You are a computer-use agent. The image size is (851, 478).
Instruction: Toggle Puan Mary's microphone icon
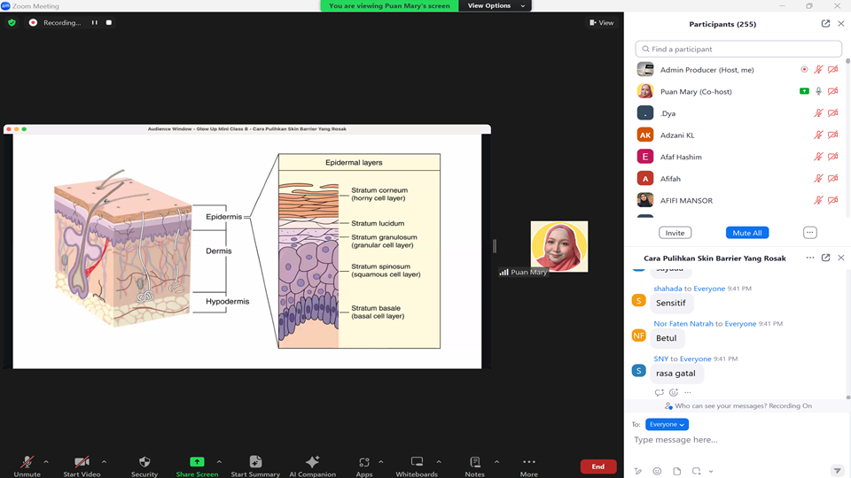[818, 91]
